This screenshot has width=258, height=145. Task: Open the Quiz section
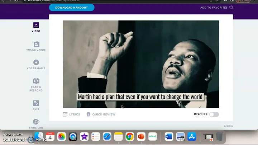coord(36,105)
